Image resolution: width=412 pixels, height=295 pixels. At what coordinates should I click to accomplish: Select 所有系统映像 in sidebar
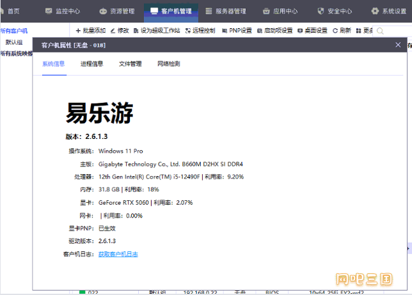click(x=17, y=54)
